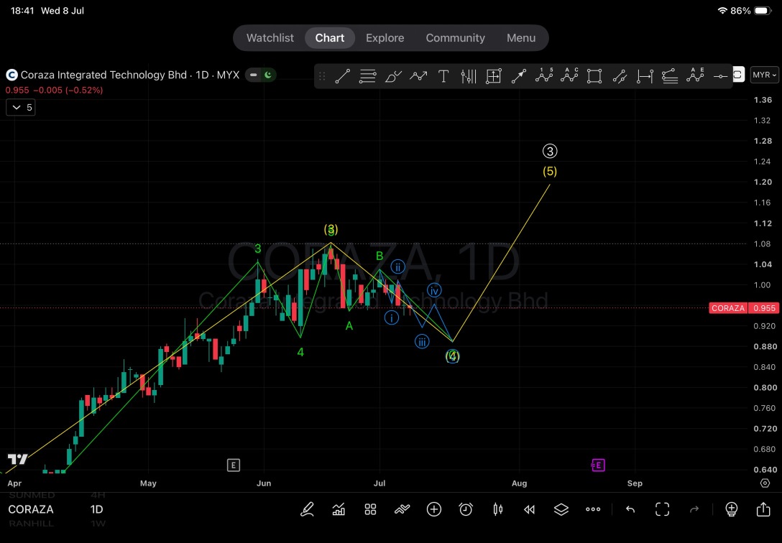782x543 pixels.
Task: Select the Elliott A-E triangle wave tool
Action: click(x=695, y=75)
